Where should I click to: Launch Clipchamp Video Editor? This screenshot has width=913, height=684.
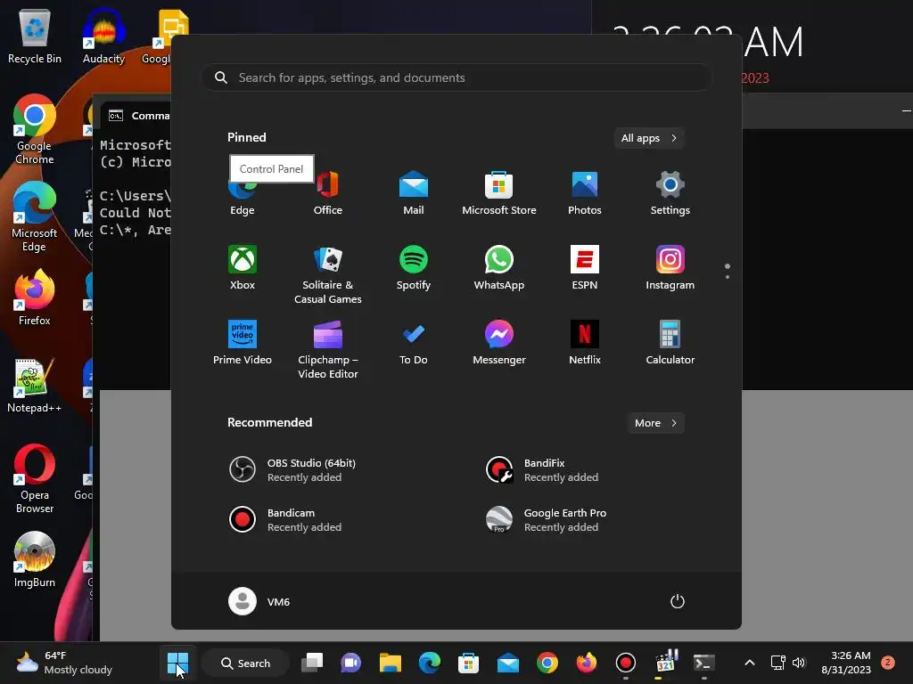pos(328,349)
